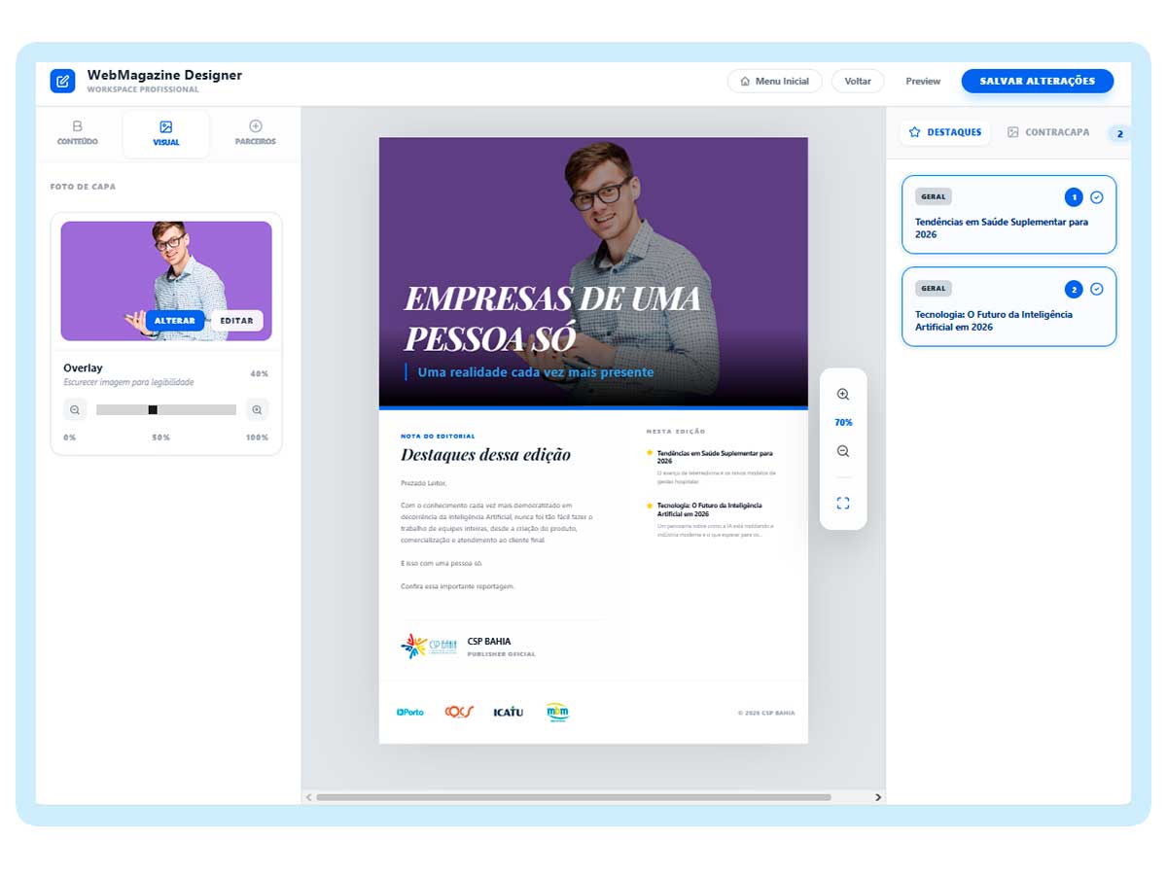Go to Menu Inicial
Screen dimensions: 1167x875
774,81
